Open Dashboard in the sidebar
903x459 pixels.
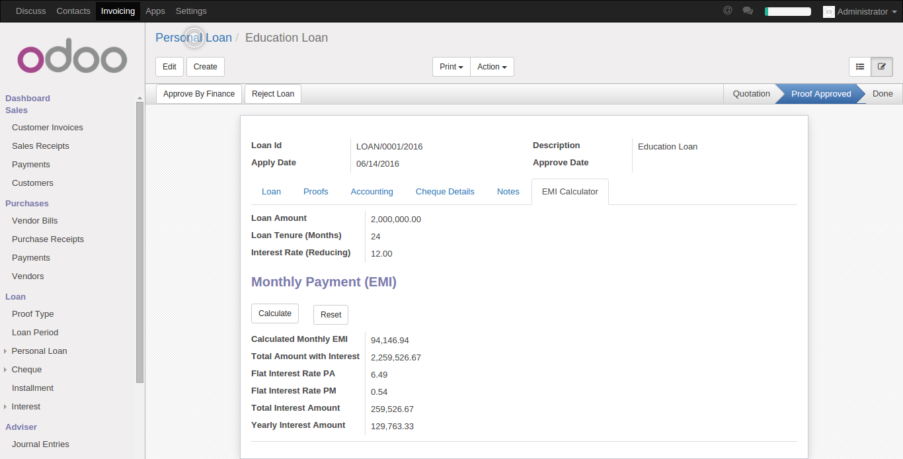pos(28,99)
